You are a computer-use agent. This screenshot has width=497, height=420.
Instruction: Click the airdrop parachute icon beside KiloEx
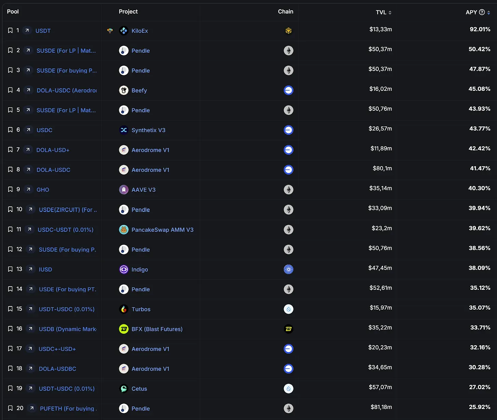point(110,31)
